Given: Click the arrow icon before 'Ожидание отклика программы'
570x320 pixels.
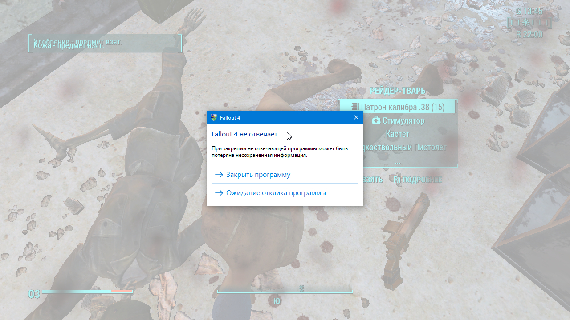Looking at the screenshot, I should pyautogui.click(x=219, y=193).
